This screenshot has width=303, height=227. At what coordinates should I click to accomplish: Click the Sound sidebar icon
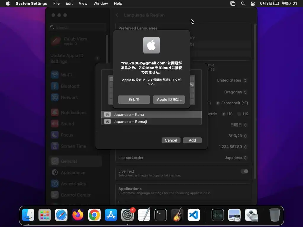(x=55, y=124)
